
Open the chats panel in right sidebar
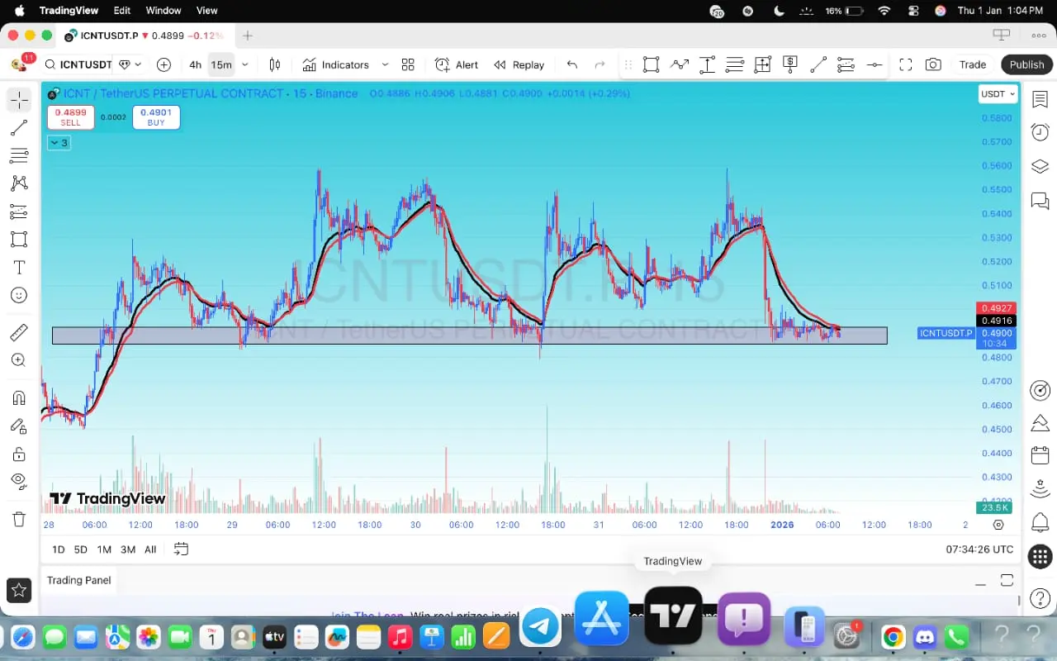click(1040, 201)
